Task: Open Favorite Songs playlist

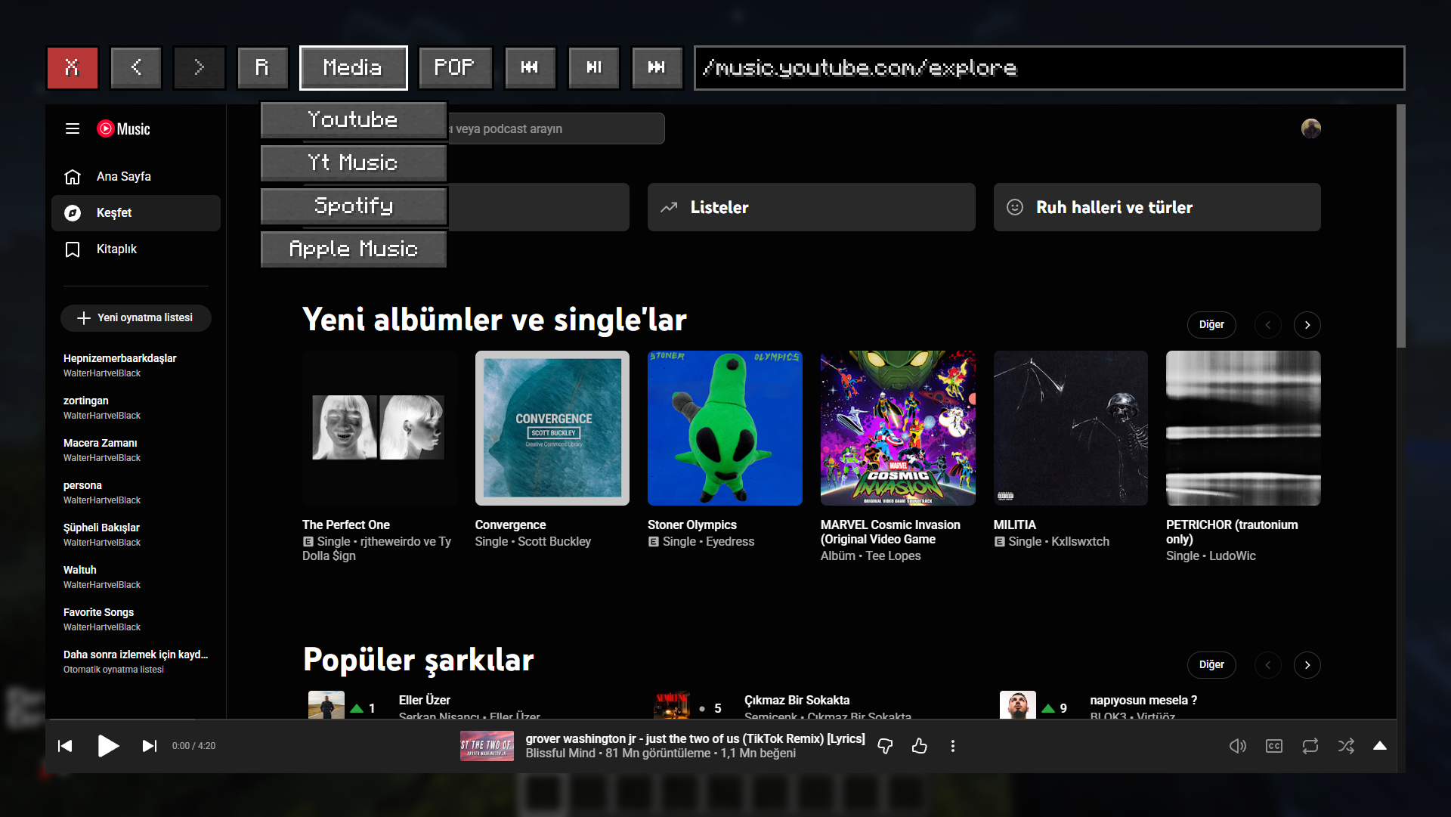Action: (x=136, y=619)
